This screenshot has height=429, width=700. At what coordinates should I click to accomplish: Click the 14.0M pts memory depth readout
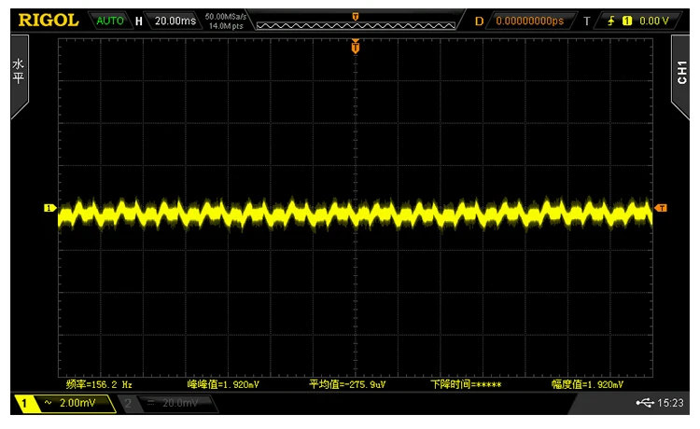[226, 26]
